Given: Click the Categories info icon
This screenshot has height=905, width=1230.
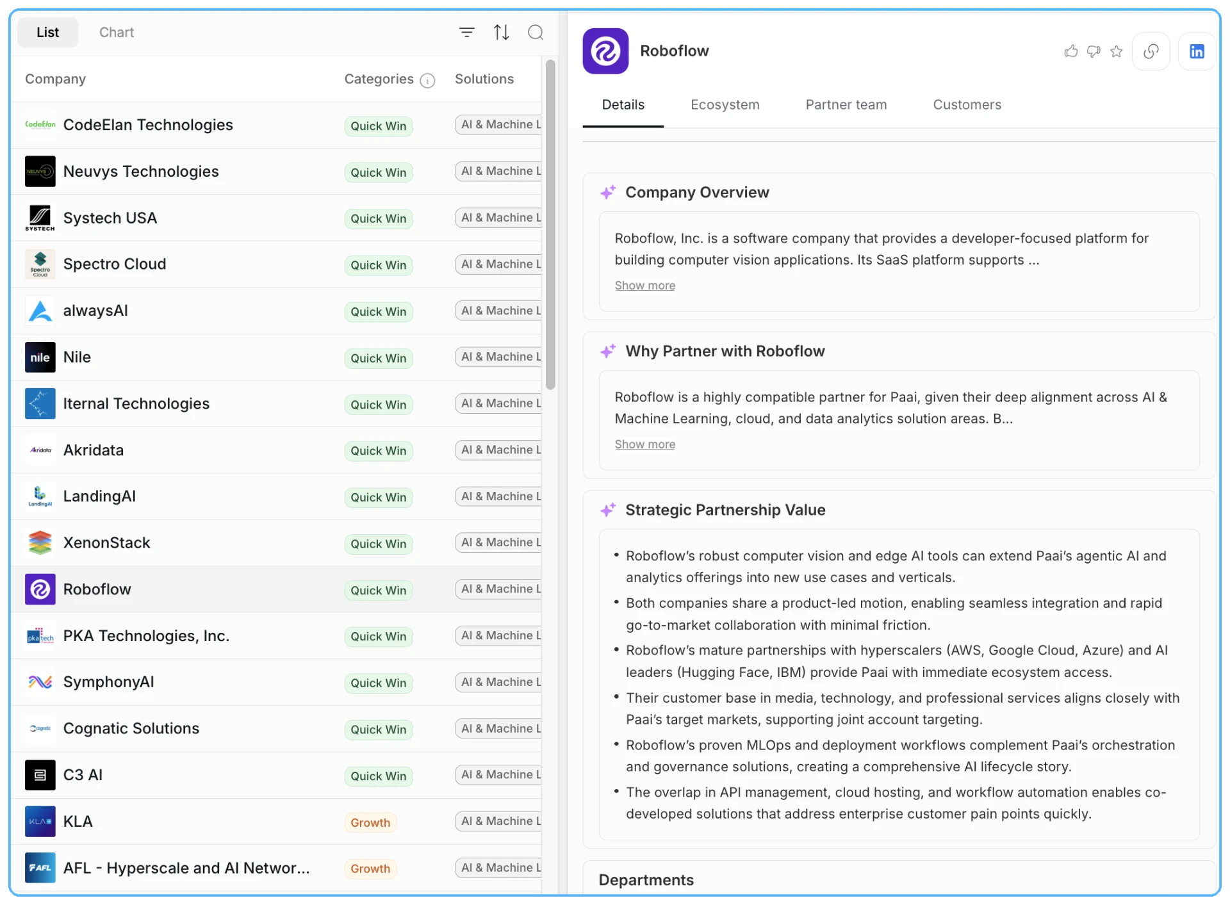Looking at the screenshot, I should pos(427,80).
